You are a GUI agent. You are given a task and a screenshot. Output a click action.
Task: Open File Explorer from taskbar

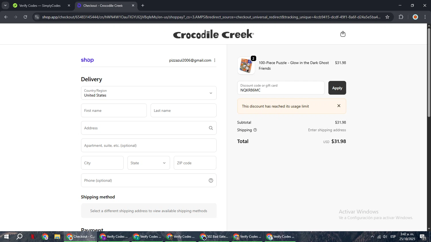click(x=57, y=237)
